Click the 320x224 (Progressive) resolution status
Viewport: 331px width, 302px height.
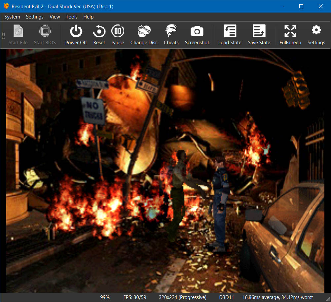(x=183, y=297)
